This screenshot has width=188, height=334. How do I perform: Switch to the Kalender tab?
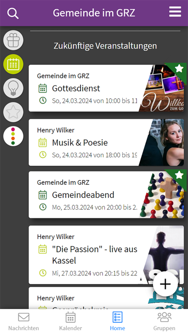click(x=70, y=322)
